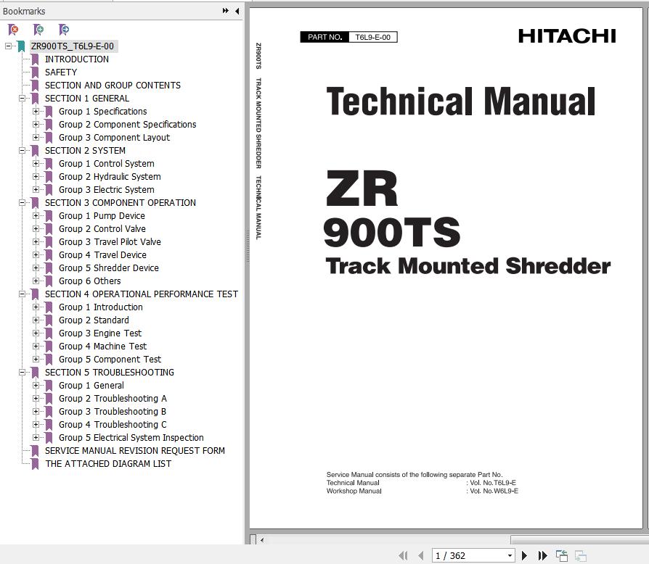
Task: Collapse SECTION 2 SYSTEM node
Action: (22, 150)
